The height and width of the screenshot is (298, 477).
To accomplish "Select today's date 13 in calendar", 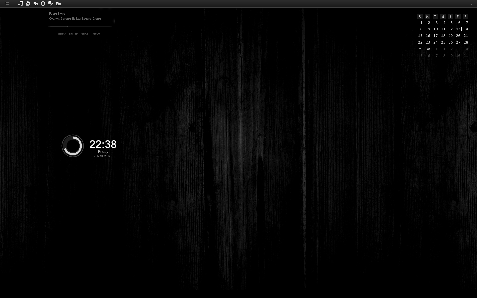I will pos(458,29).
